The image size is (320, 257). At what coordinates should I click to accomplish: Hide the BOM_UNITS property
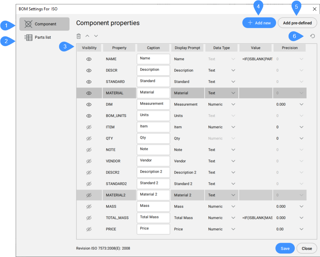[x=89, y=116]
